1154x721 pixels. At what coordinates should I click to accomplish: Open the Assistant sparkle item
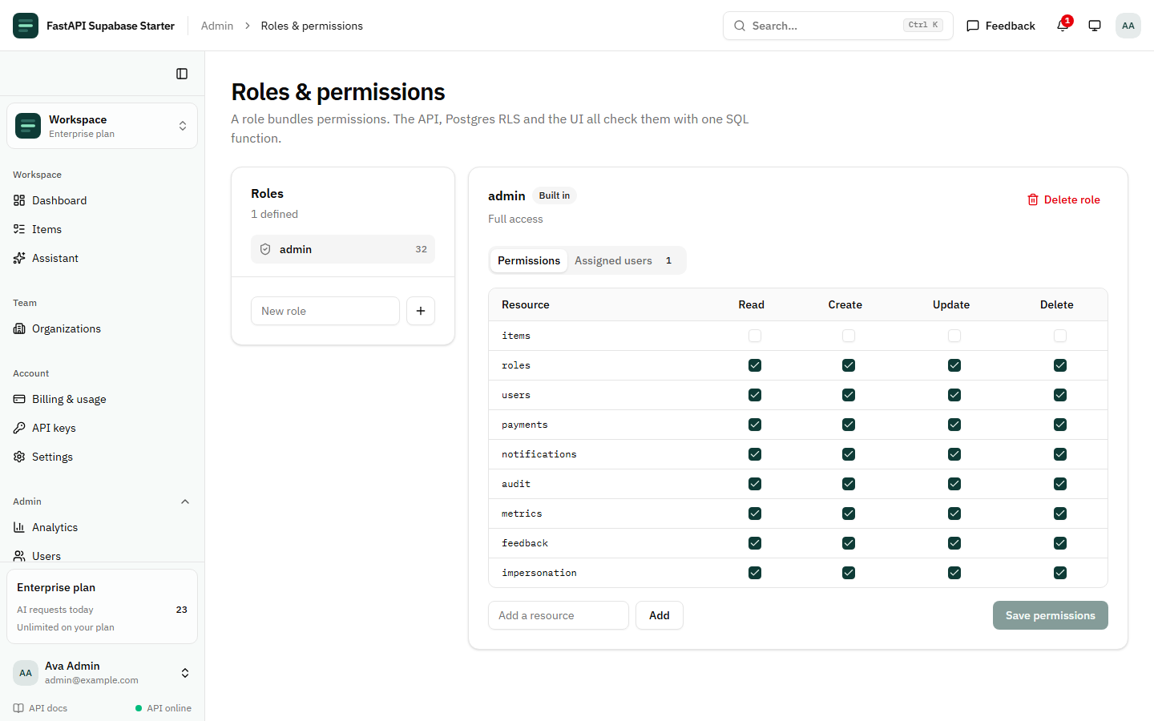[x=102, y=258]
